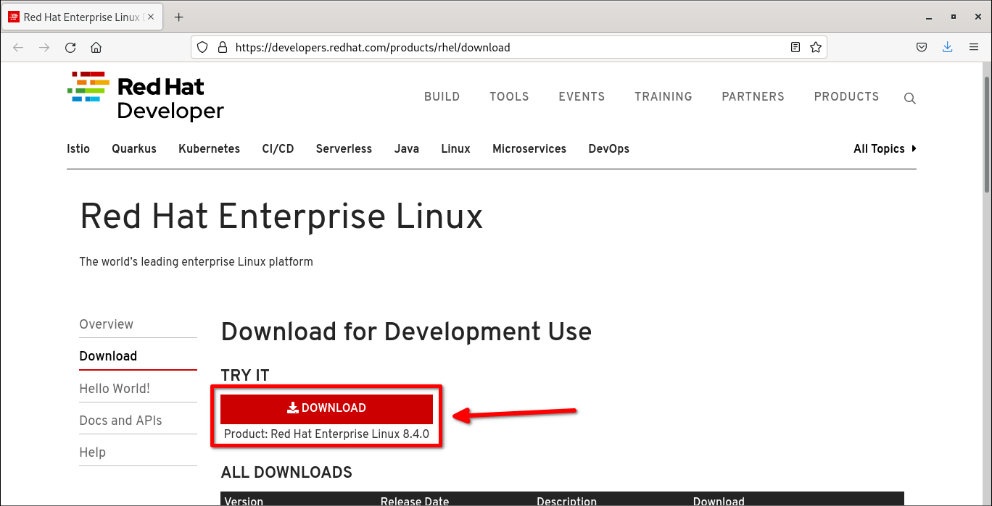Open the TOOLS navigation menu

click(x=509, y=97)
